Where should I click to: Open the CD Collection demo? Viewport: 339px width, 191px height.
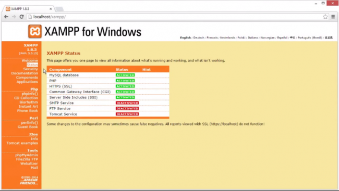click(x=26, y=98)
